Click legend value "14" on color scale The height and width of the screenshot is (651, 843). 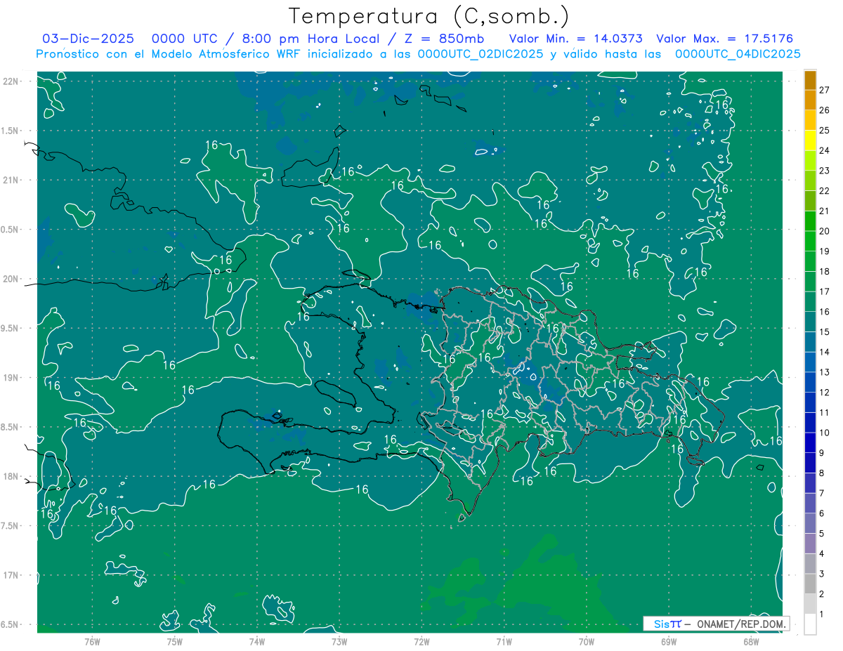click(x=824, y=352)
